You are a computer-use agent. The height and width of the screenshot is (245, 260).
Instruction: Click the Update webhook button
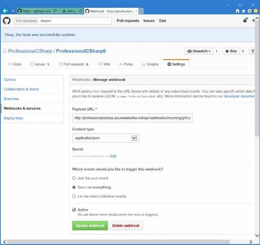pyautogui.click(x=90, y=225)
